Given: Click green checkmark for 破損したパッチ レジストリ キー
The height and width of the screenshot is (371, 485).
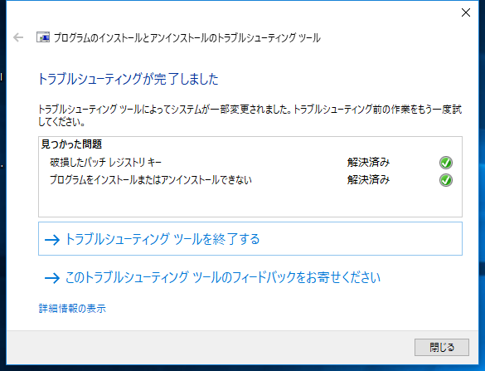Looking at the screenshot, I should click(446, 163).
